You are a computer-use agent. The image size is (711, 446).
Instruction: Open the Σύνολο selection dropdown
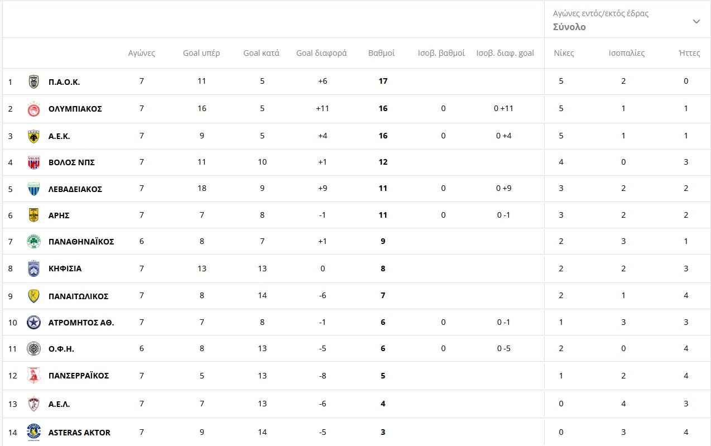[x=569, y=27]
